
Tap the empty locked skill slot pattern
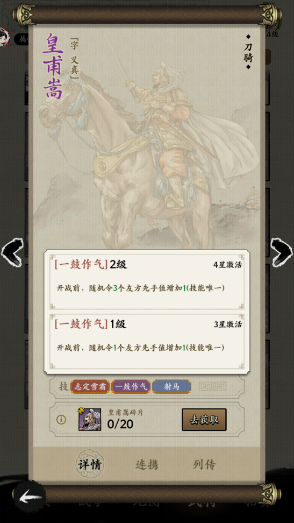coord(212,386)
